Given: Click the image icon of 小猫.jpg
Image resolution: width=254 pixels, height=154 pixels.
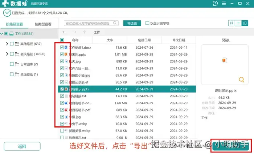Looking at the screenshot, I should (x=66, y=117).
